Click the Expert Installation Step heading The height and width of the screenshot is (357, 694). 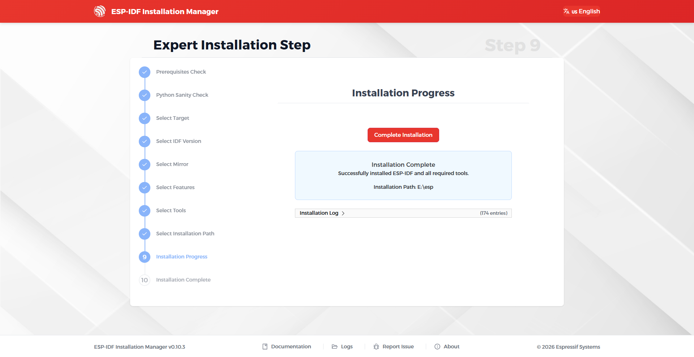(x=232, y=45)
